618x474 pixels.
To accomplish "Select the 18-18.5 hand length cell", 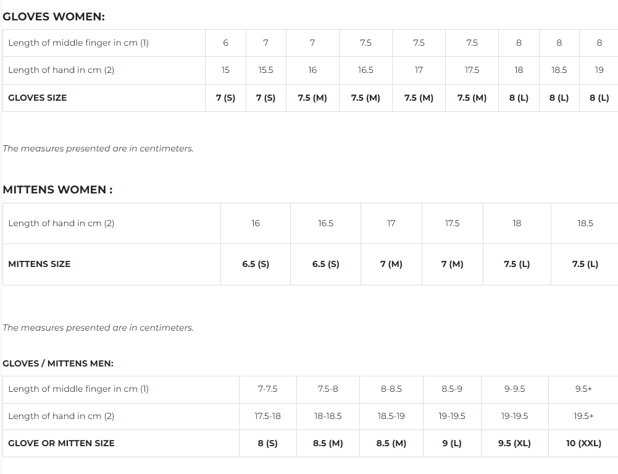I will pyautogui.click(x=328, y=416).
